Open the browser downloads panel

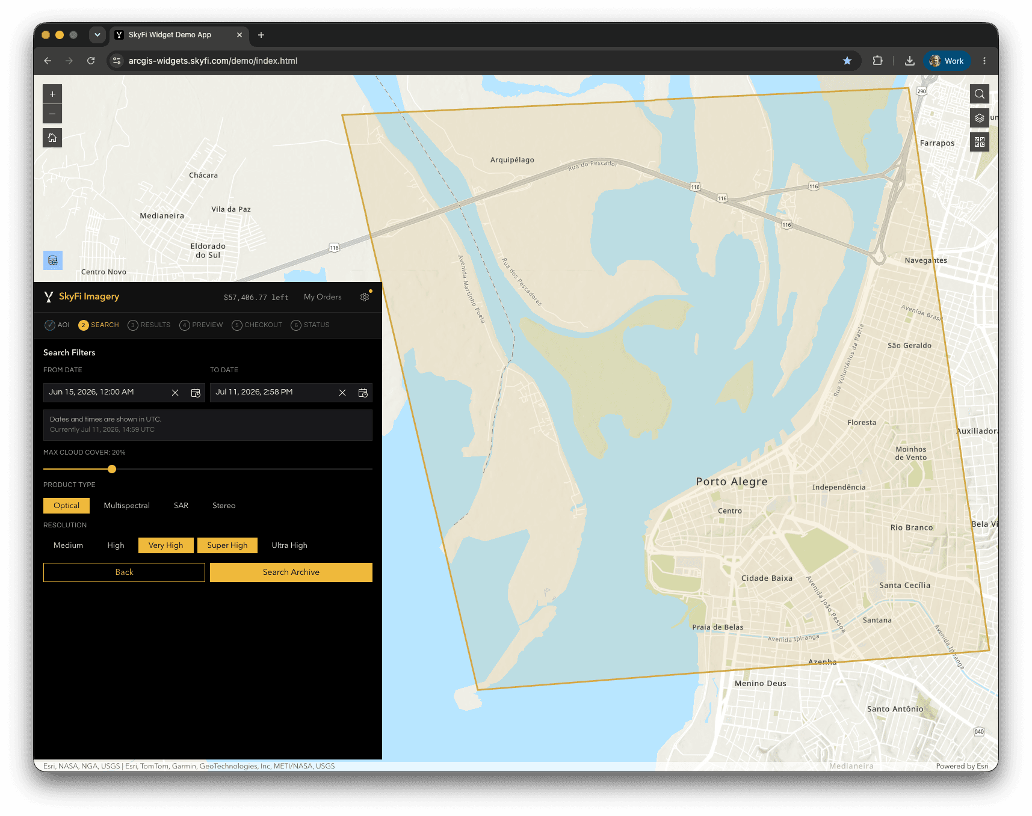tap(910, 61)
